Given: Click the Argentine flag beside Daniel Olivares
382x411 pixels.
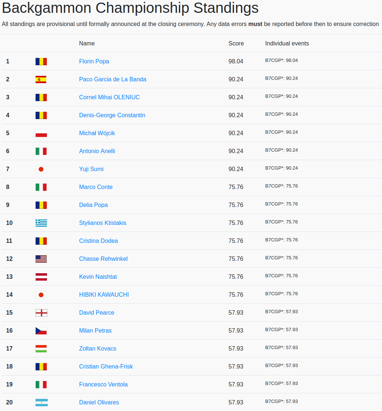Looking at the screenshot, I should (41, 403).
